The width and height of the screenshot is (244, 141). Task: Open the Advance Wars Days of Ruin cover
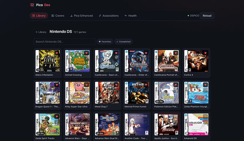(77, 124)
